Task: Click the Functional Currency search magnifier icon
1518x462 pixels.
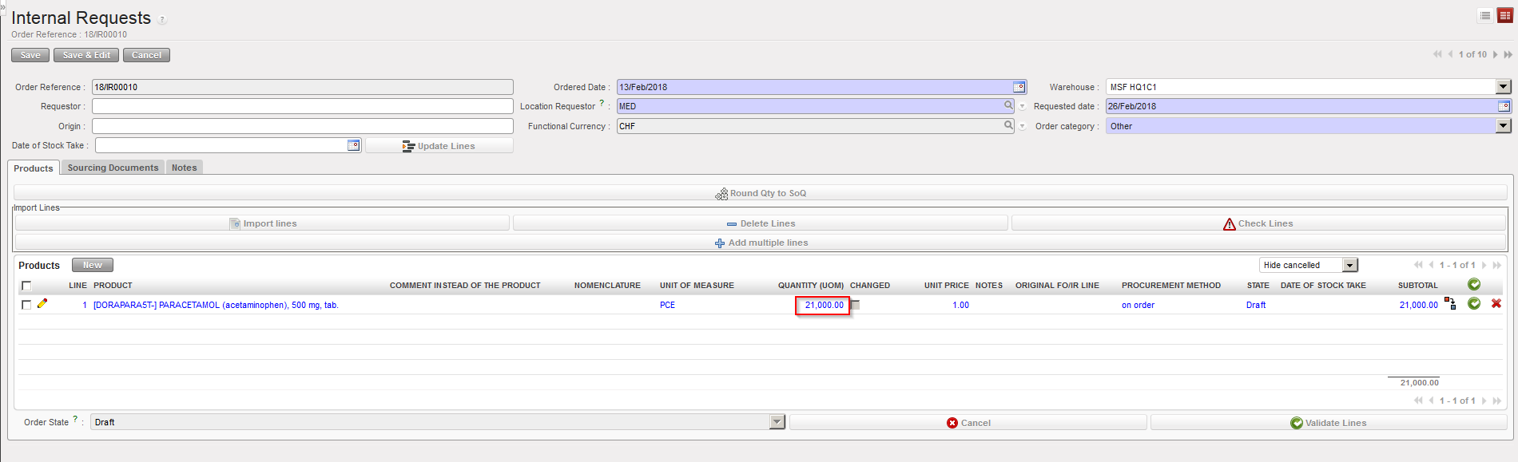Action: pos(1008,125)
